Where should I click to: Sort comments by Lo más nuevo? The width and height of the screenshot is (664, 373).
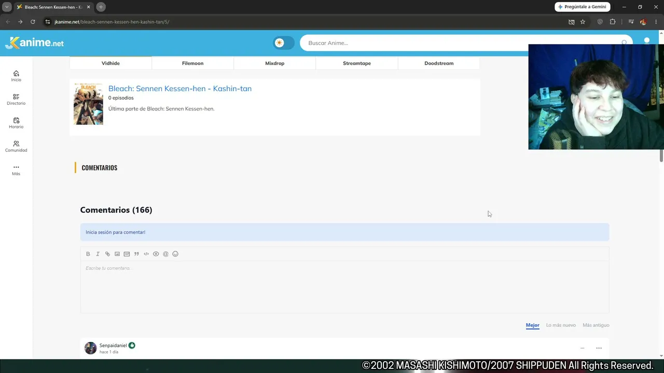561,325
